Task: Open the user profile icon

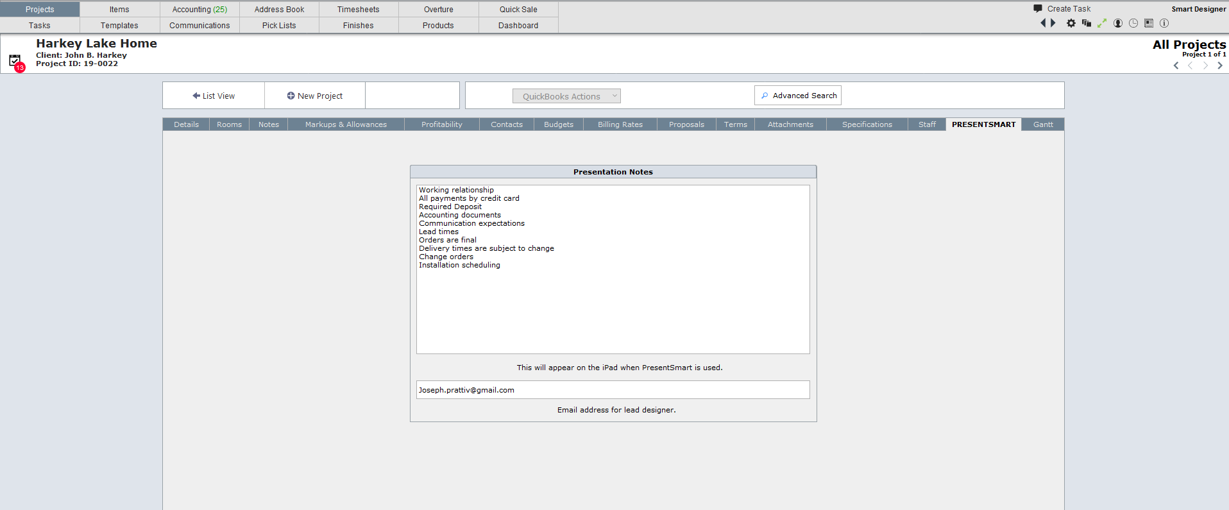Action: point(1118,23)
